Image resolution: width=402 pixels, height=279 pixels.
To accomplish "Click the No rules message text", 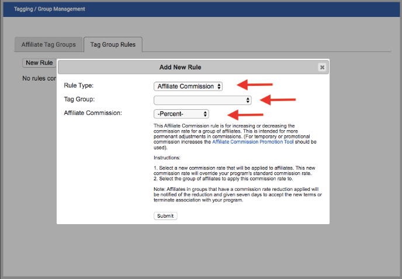I will click(x=39, y=78).
